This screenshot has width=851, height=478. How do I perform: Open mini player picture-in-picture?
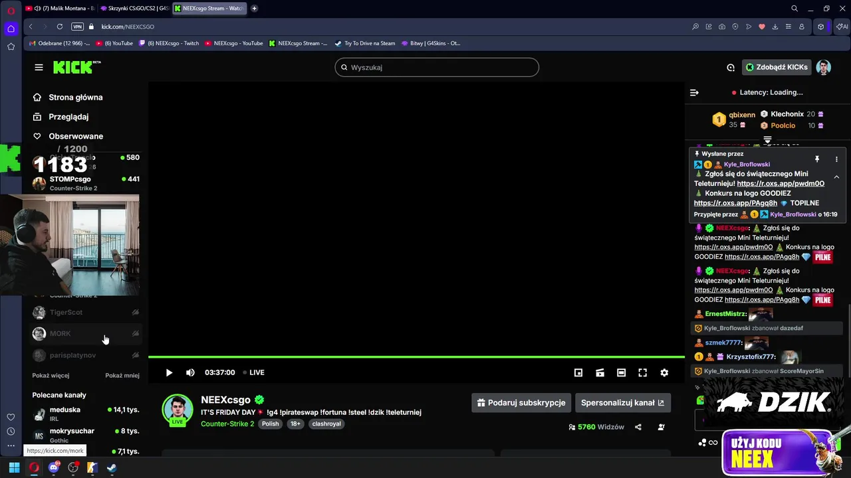578,373
